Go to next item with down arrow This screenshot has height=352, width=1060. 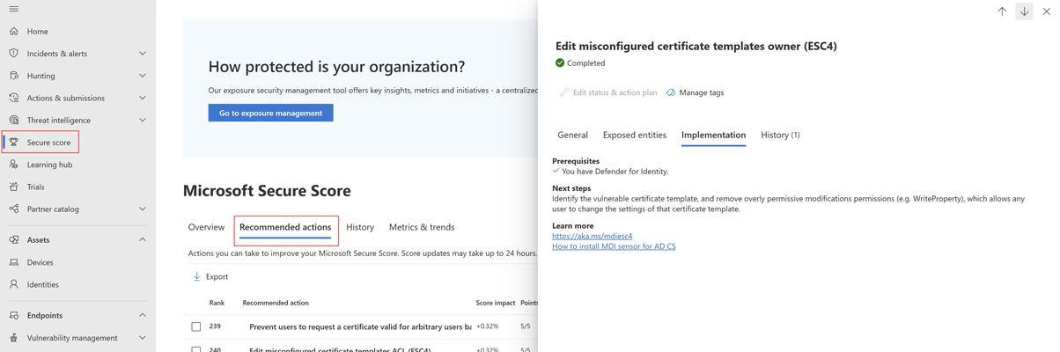1024,11
